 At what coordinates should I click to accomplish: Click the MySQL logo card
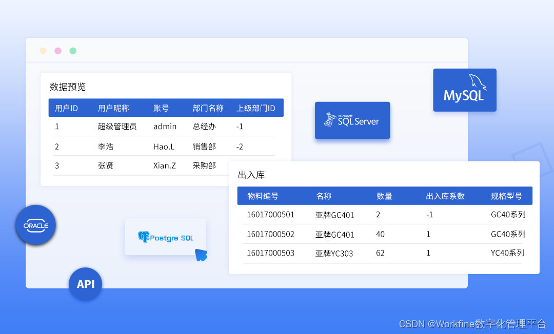(465, 90)
